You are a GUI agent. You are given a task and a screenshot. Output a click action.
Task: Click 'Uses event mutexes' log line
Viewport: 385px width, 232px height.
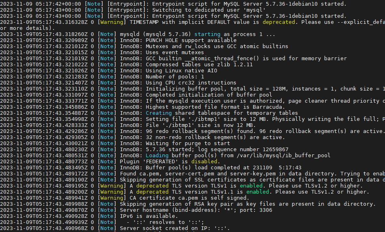[x=175, y=53]
